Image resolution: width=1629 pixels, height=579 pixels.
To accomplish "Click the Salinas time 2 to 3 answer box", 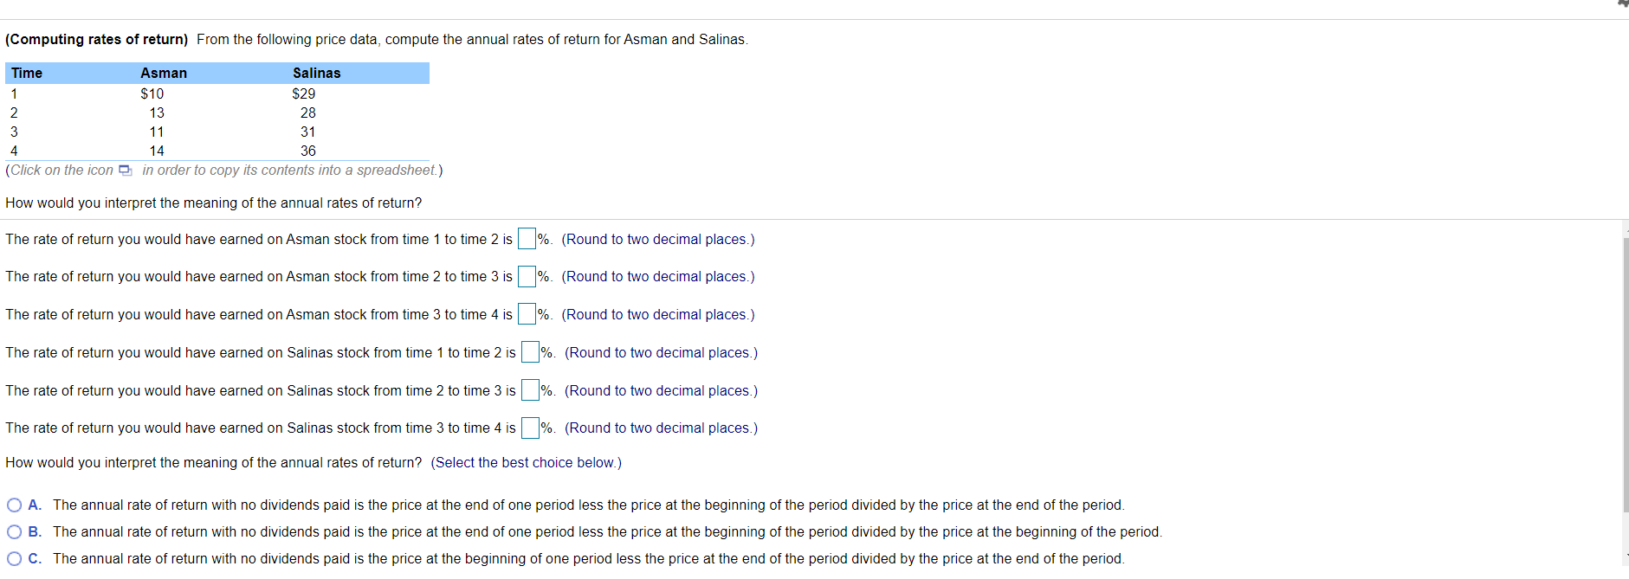I will click(x=529, y=389).
